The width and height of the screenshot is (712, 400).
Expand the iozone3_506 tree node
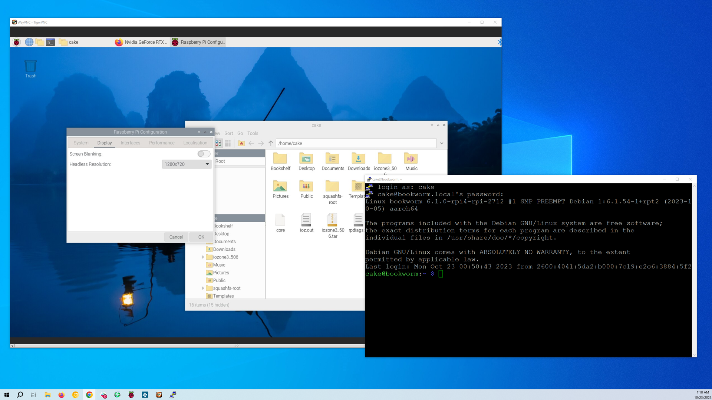tap(203, 257)
